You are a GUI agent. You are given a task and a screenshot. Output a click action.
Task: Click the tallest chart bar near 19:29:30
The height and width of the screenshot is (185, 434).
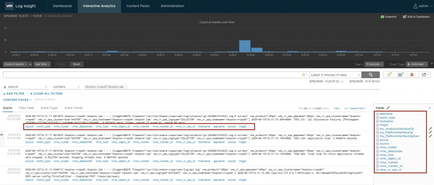pyautogui.click(x=245, y=46)
